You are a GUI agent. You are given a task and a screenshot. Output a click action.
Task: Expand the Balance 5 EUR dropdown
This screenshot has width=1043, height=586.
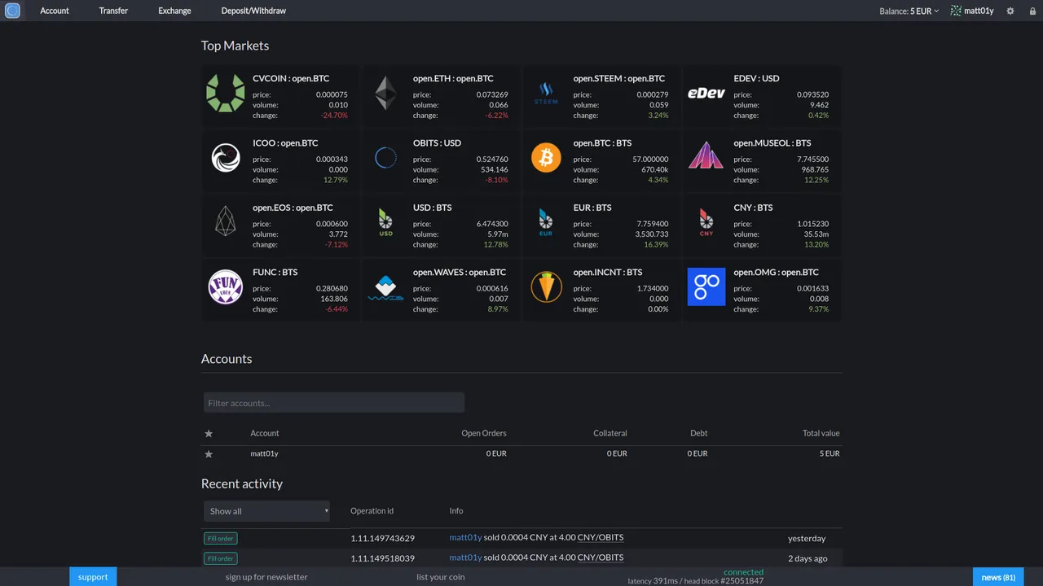909,11
